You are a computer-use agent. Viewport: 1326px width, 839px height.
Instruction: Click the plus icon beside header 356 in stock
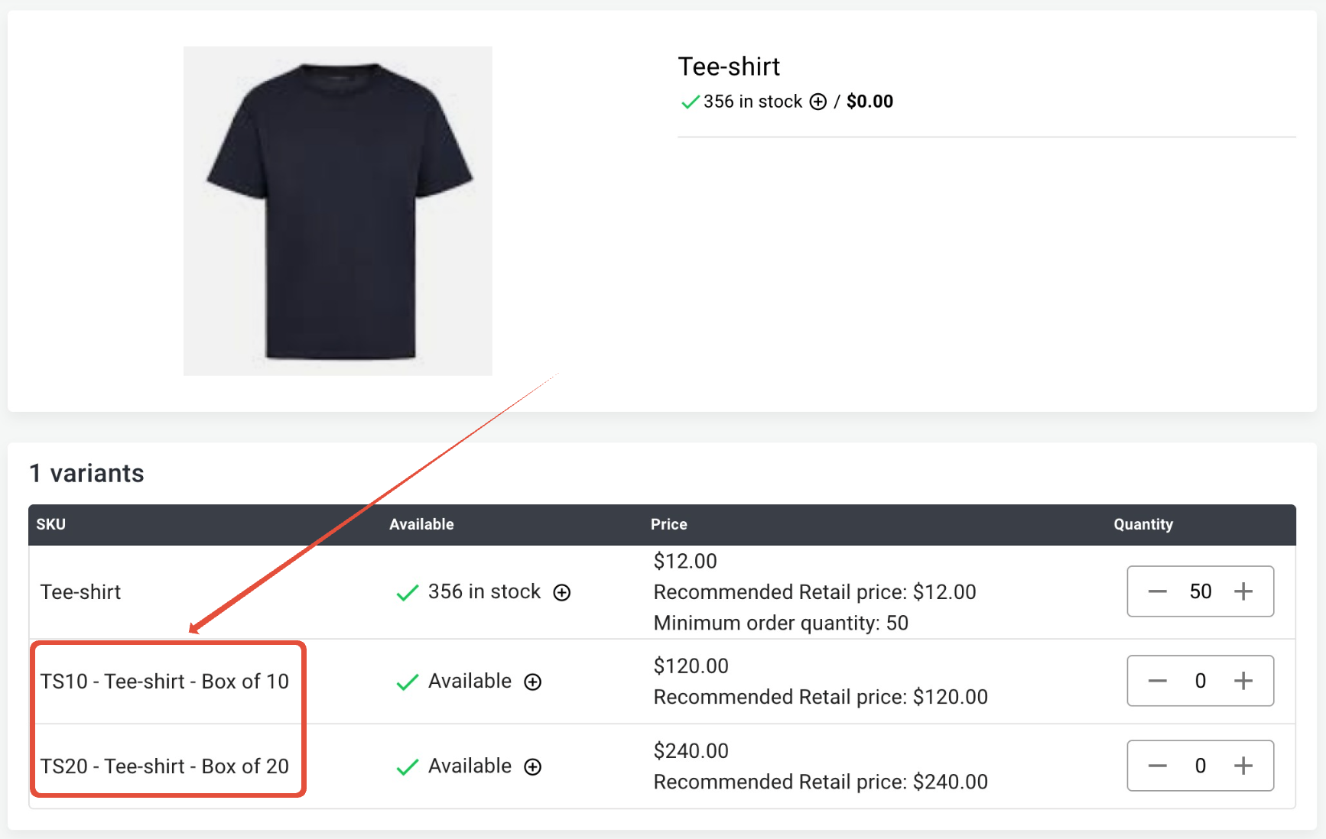[x=818, y=102]
